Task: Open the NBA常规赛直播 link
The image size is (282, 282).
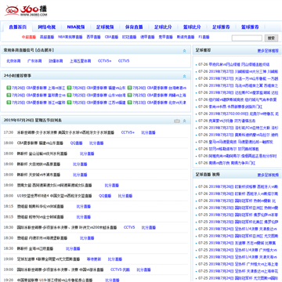Action: [x=70, y=37]
